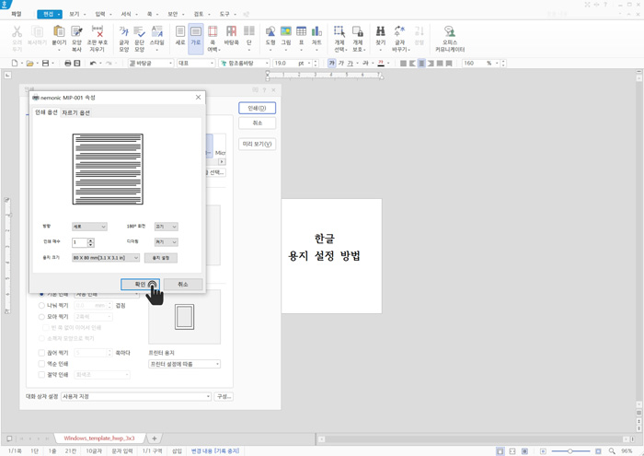Open 180° 회전 rotation dropdown

(166, 227)
